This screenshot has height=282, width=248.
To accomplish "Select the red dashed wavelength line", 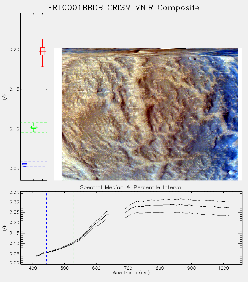I will pos(96,228).
